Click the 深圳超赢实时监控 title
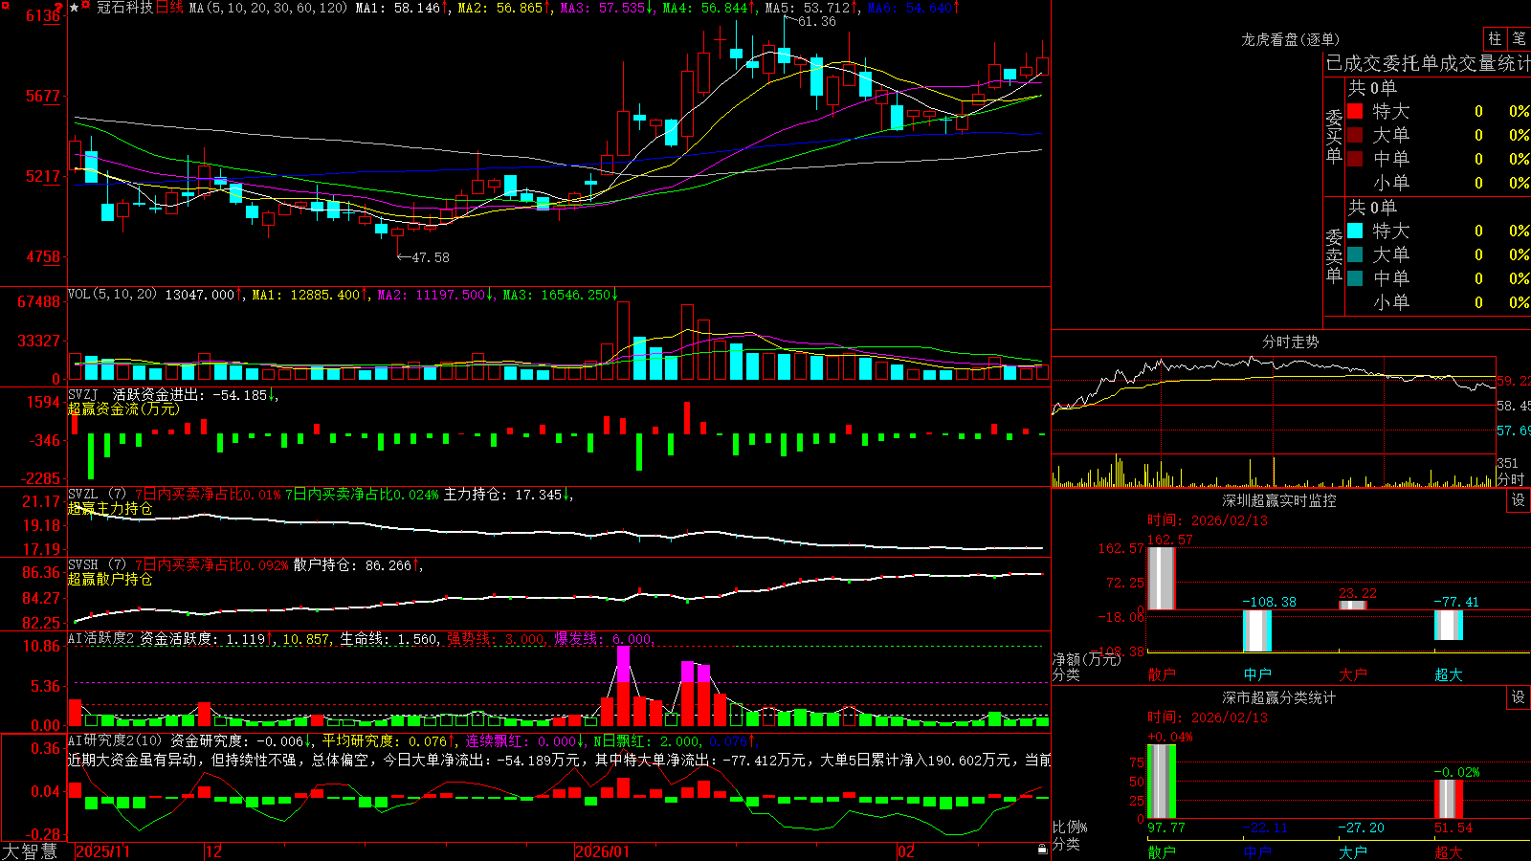Viewport: 1531px width, 861px height. coord(1278,500)
